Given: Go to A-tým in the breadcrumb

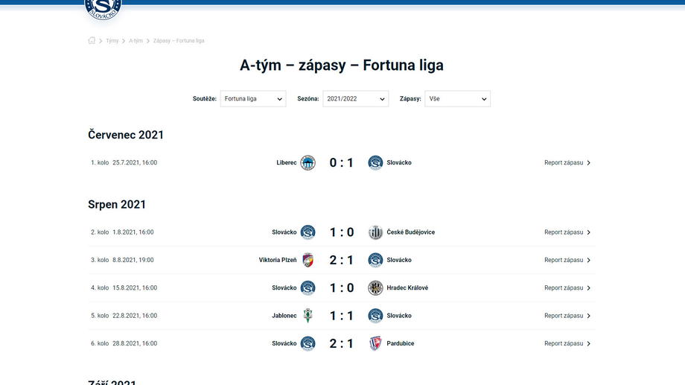Looking at the screenshot, I should coord(136,41).
